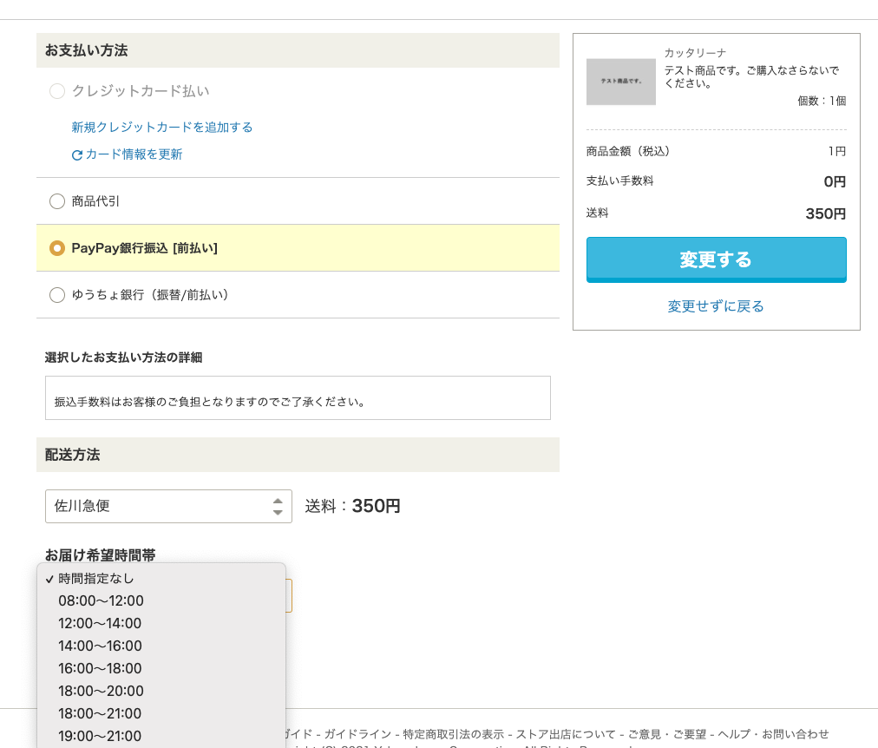Choose the 18:00～21:00 time option
The image size is (878, 748).
[x=100, y=714]
